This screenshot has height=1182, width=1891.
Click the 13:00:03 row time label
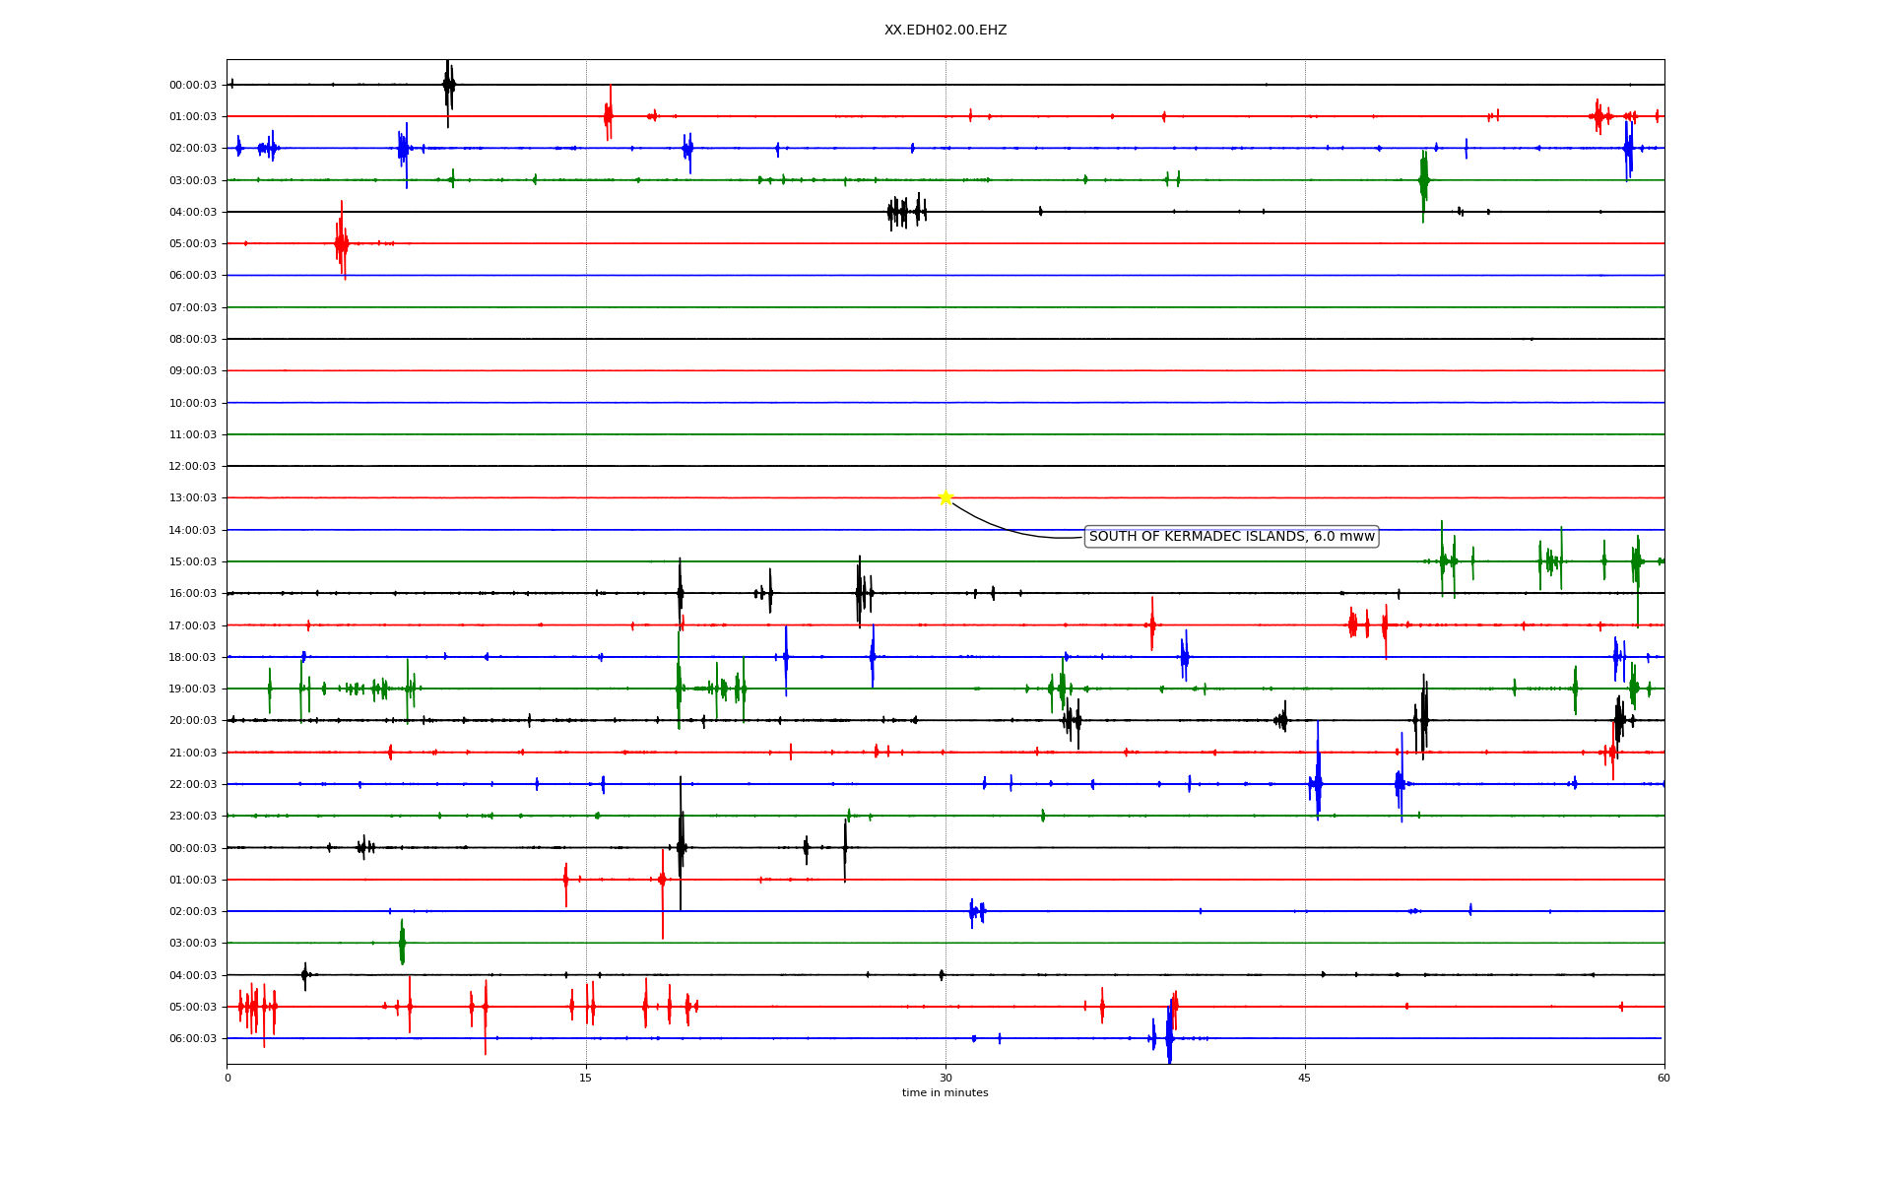pyautogui.click(x=193, y=498)
